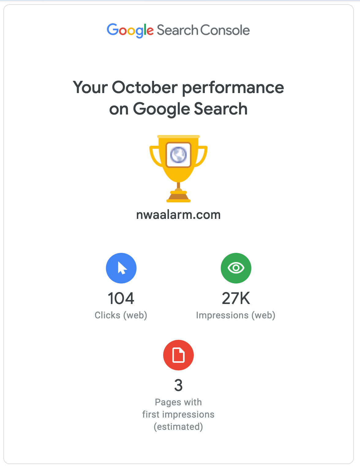Click the green eye Impressions icon

point(236,268)
